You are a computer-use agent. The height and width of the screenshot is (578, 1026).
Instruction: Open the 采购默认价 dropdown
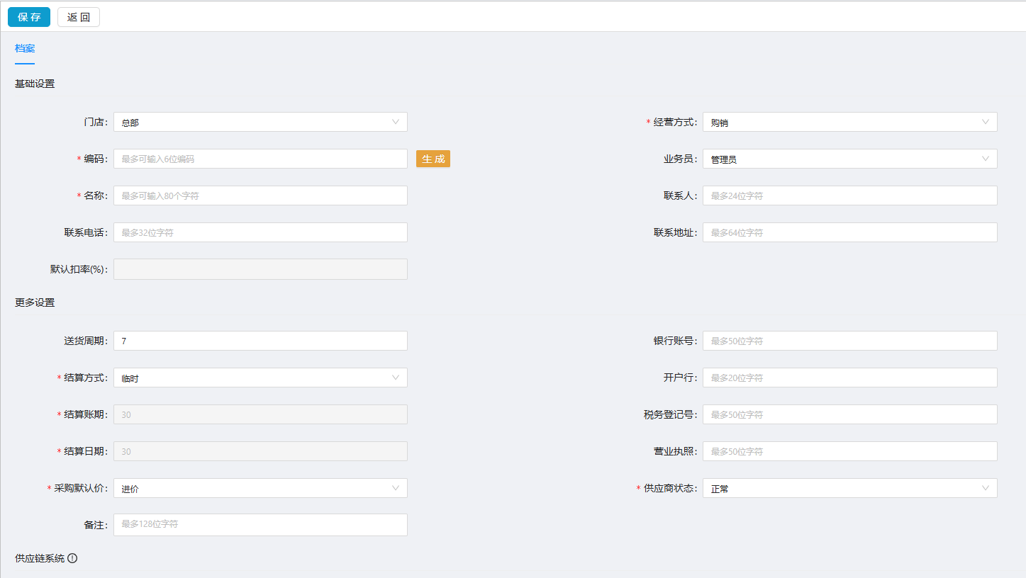260,488
